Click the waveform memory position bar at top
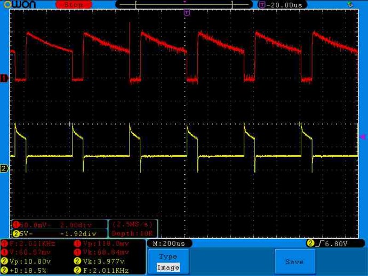The width and height of the screenshot is (368, 276). 184,4
